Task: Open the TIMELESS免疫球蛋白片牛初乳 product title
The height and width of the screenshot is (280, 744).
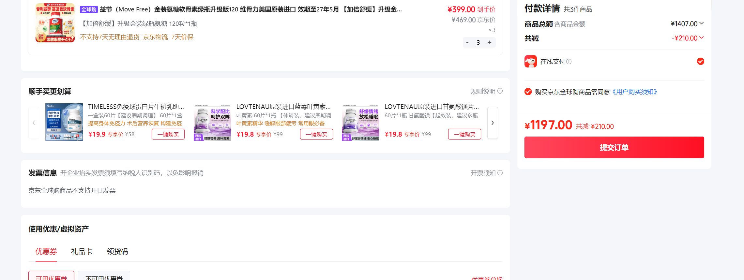Action: point(136,107)
